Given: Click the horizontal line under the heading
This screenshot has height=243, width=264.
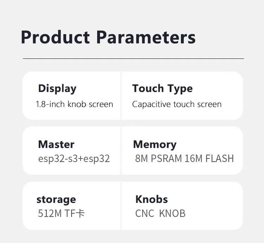Looking at the screenshot, I should [x=133, y=58].
